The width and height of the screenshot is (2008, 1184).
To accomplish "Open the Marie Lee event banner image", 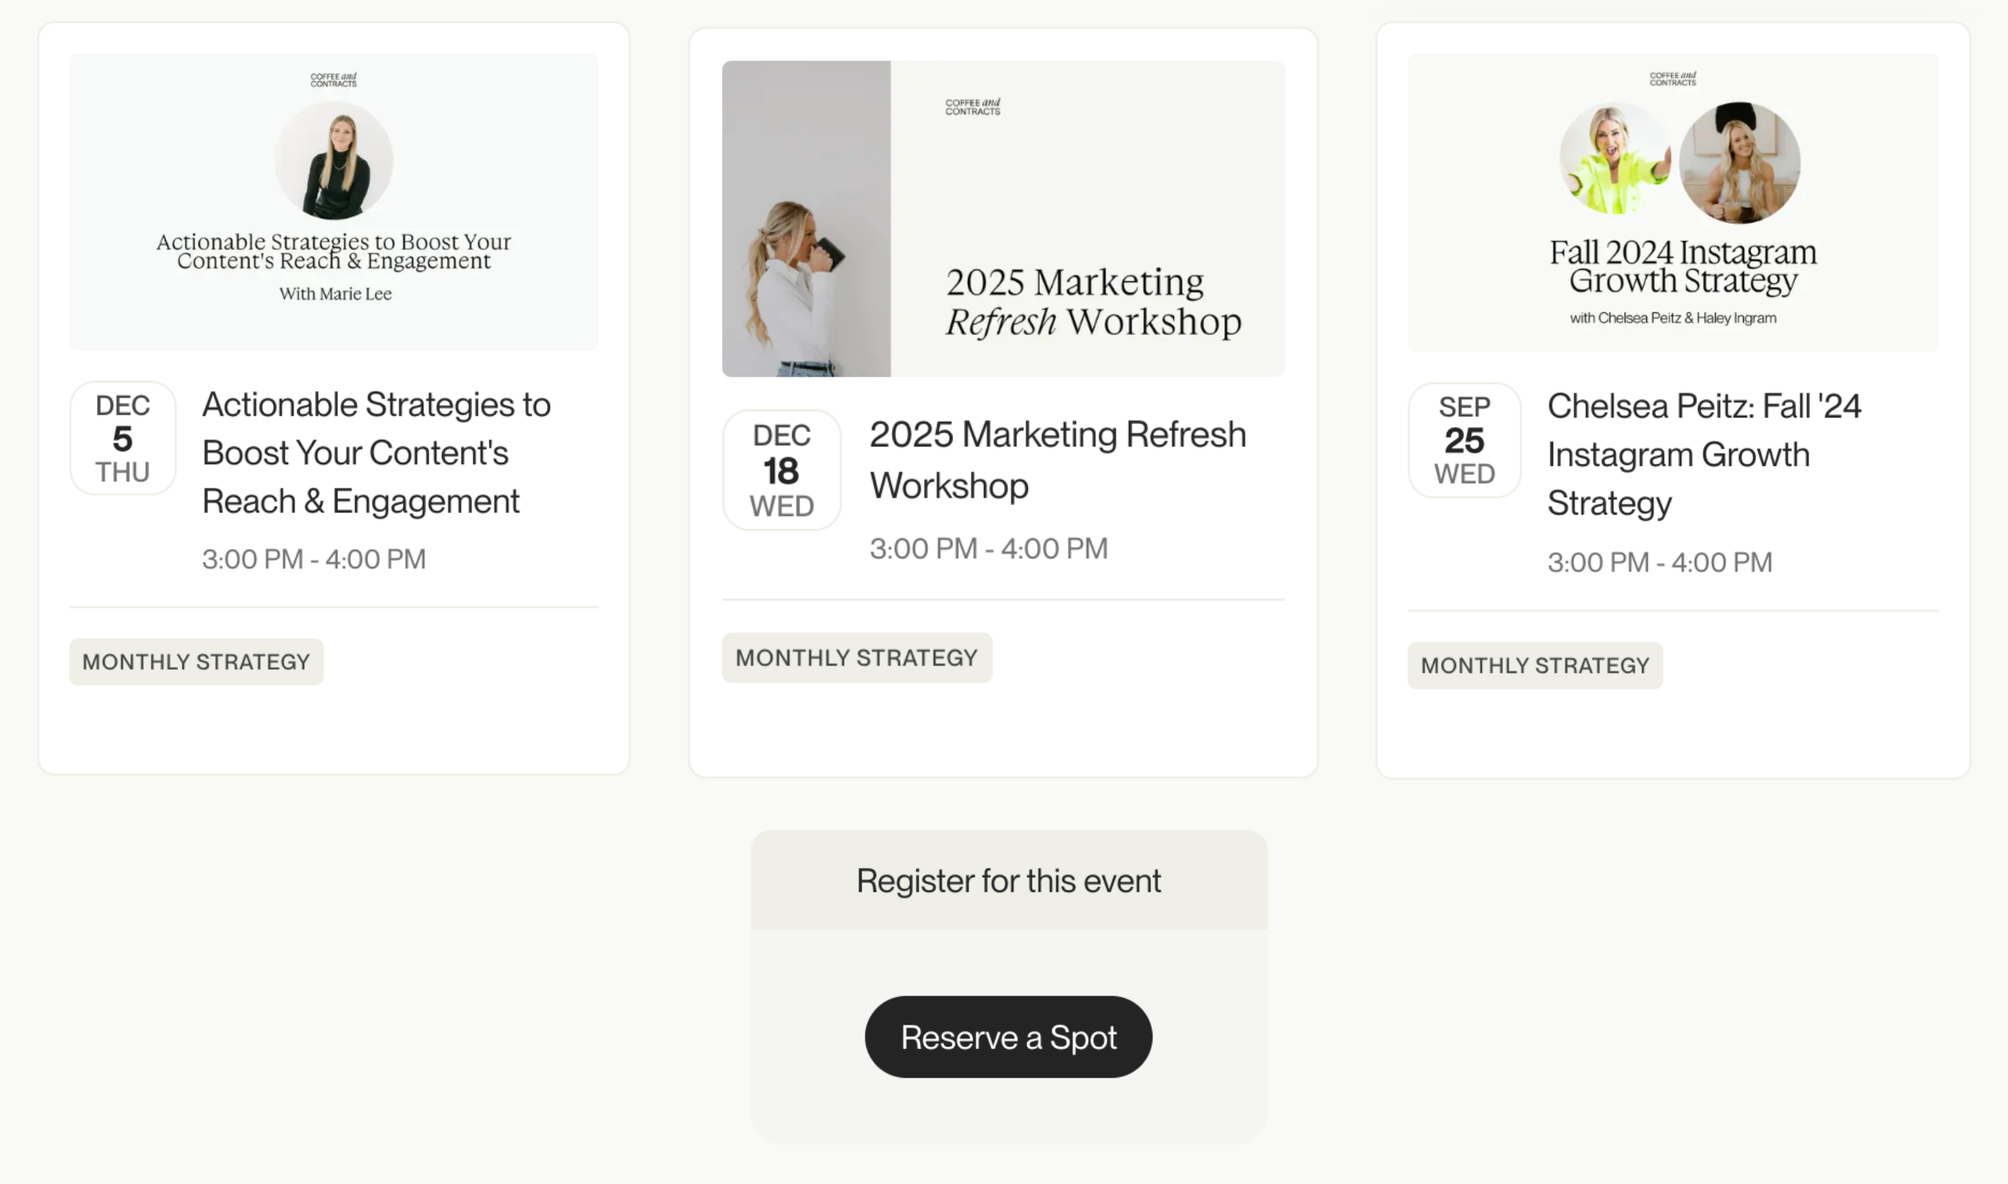I will [x=334, y=201].
